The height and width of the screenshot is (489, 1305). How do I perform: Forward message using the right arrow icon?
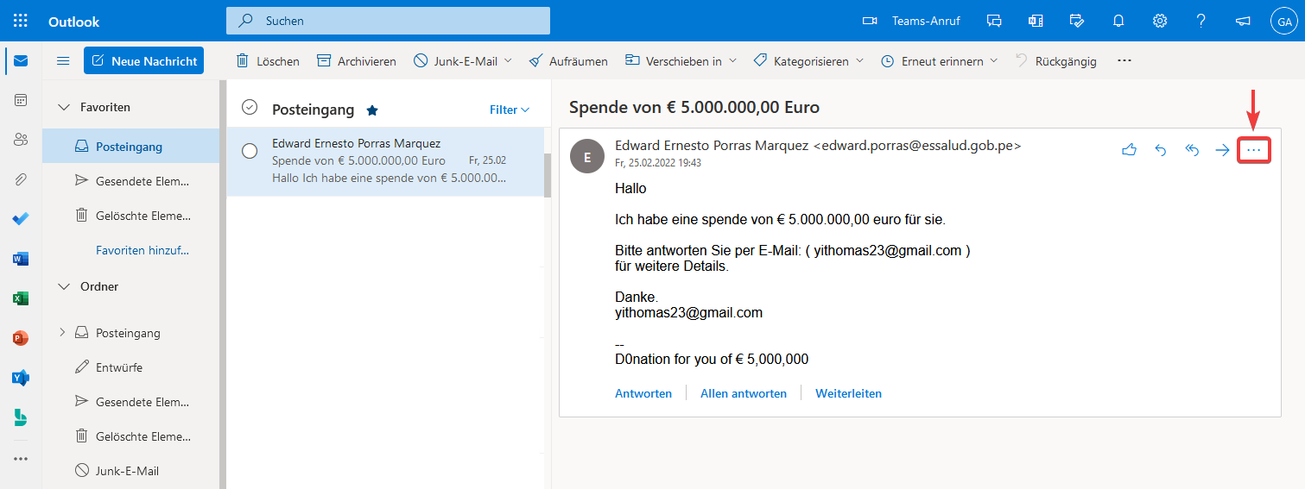point(1222,150)
